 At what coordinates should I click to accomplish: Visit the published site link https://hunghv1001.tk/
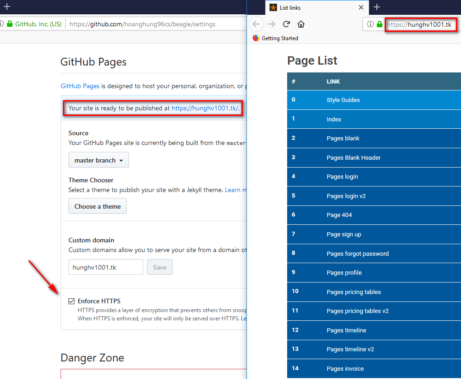click(205, 108)
